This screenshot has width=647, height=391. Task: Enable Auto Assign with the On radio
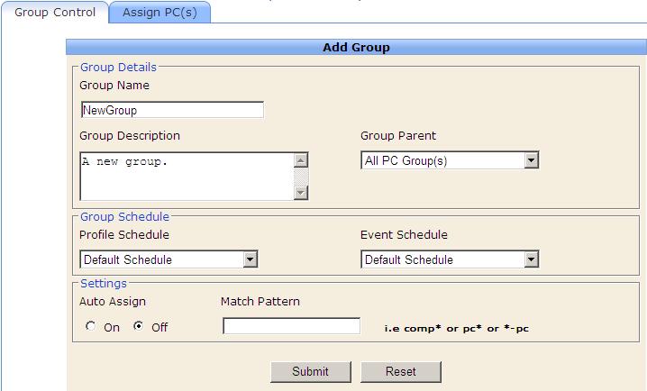(91, 326)
